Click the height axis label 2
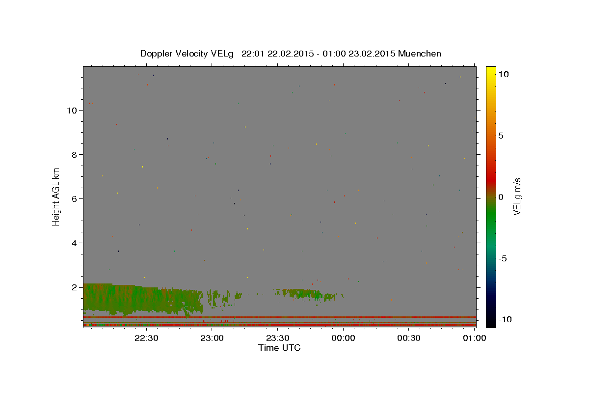This screenshot has height=393, width=589. pos(75,287)
